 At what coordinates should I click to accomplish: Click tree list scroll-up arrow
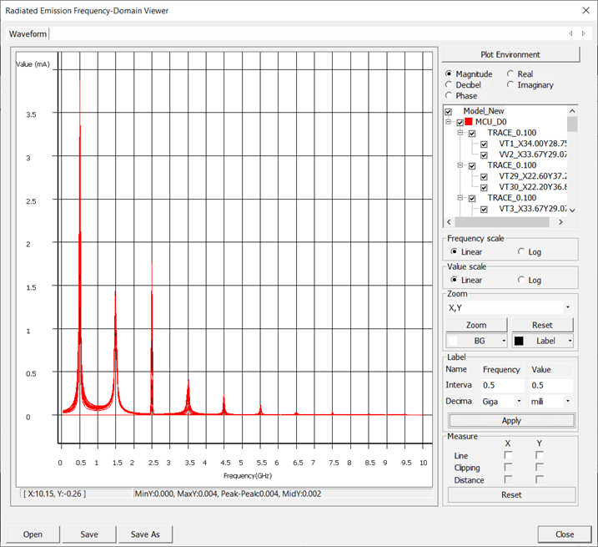tap(572, 110)
